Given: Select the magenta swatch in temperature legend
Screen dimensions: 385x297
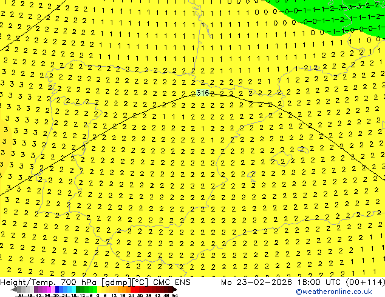Looking at the screenshot, I should click(x=49, y=289).
